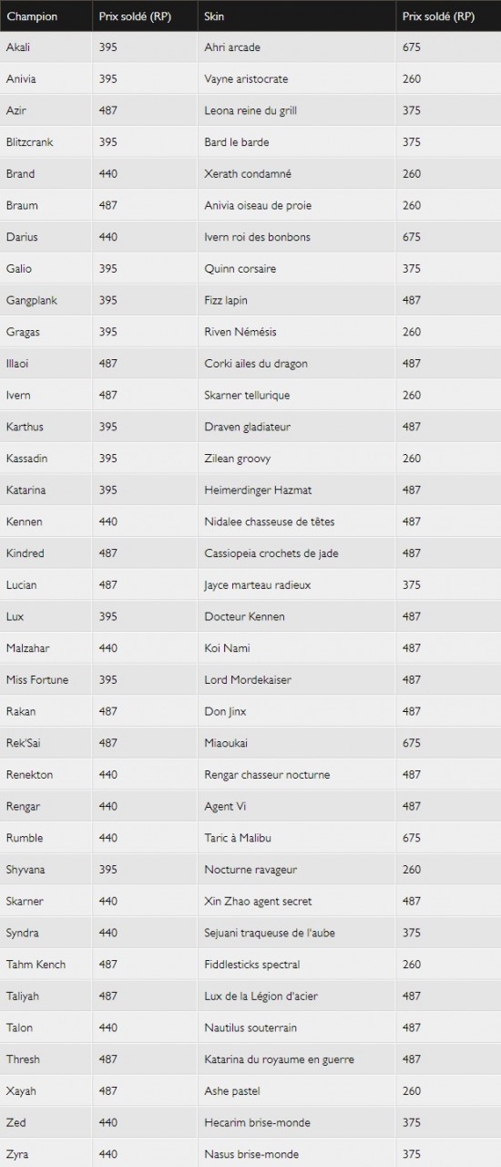Click Heimerdinger Hazmat skin cell
Image resolution: width=501 pixels, height=1167 pixels.
[297, 490]
